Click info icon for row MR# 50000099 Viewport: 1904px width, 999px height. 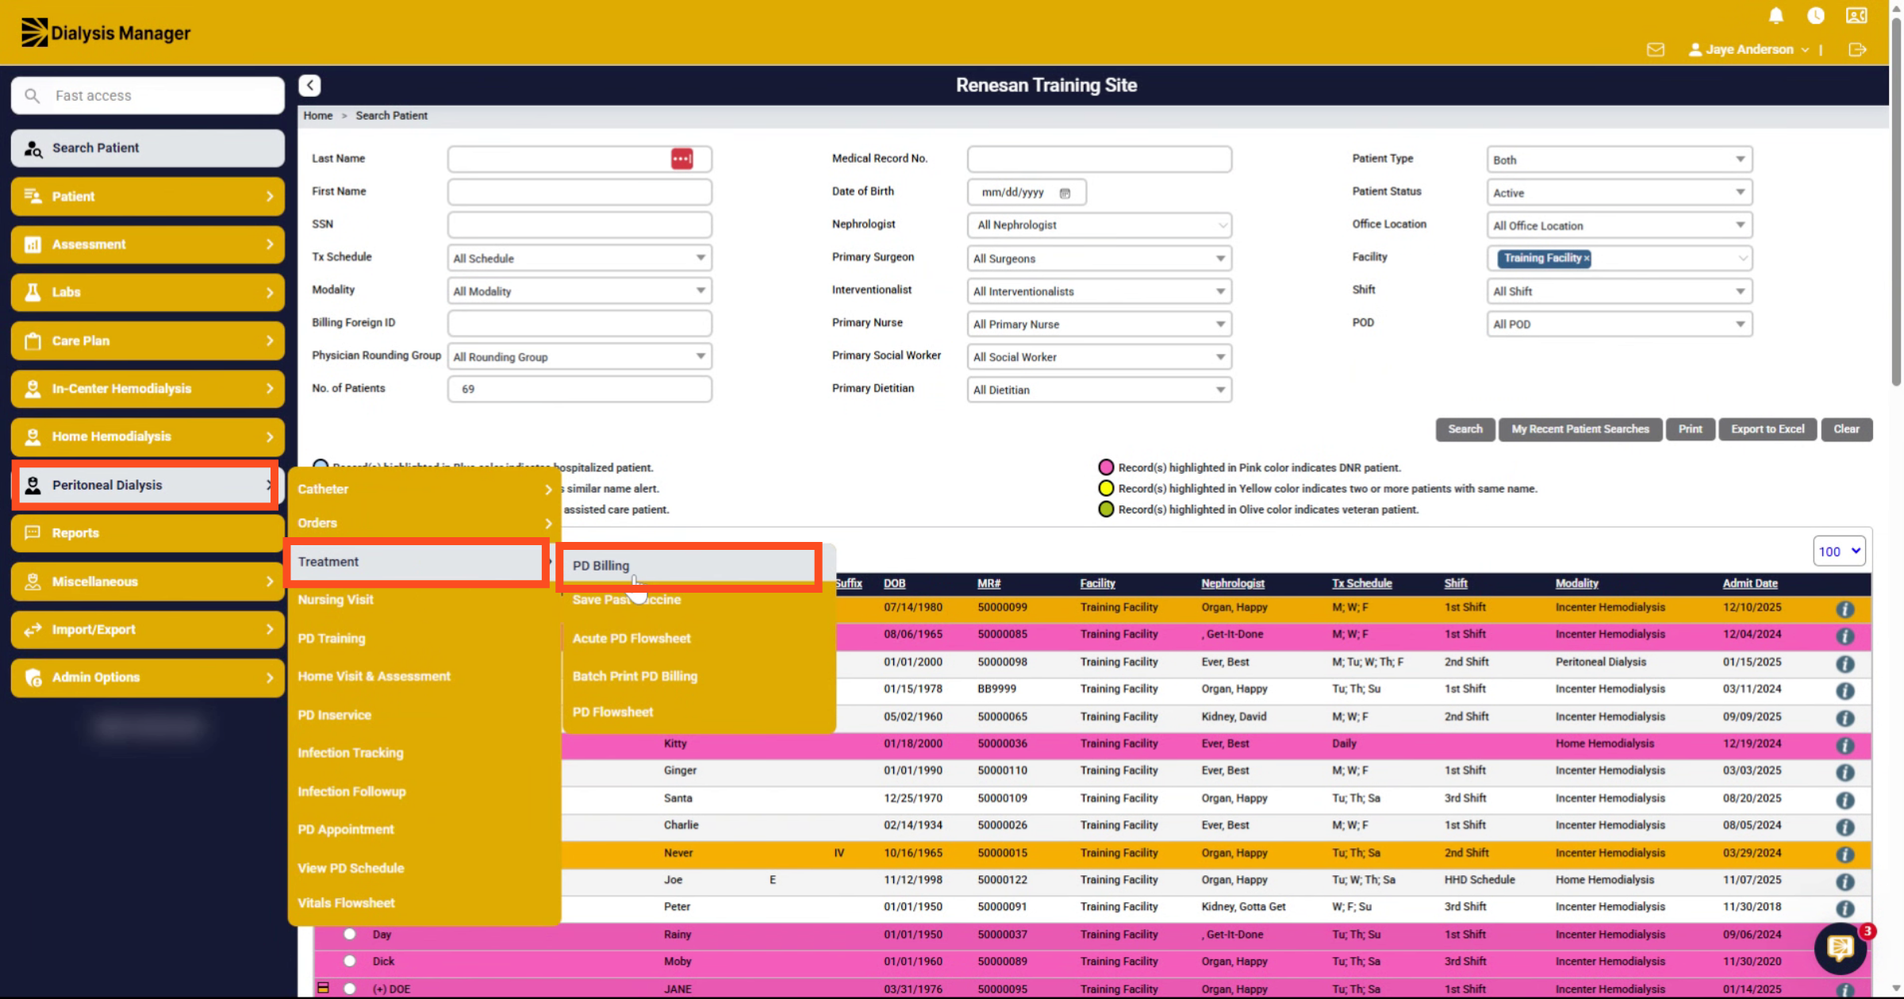pos(1845,609)
